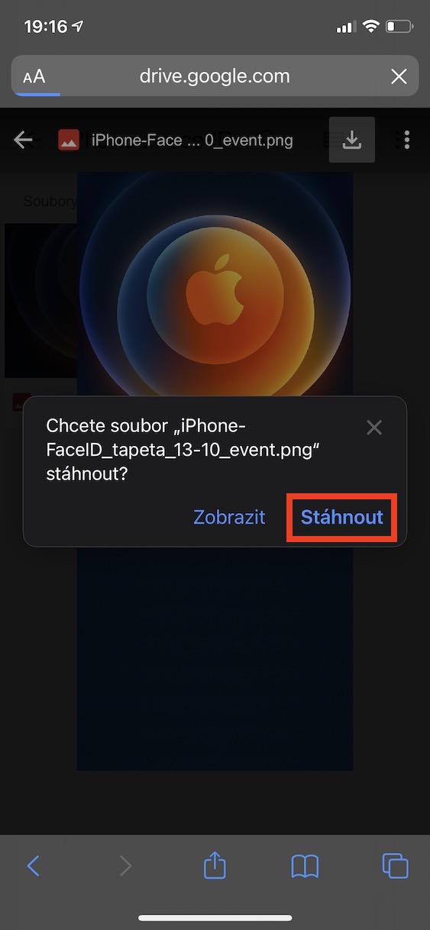Tap the battery indicator in status bar

click(399, 27)
